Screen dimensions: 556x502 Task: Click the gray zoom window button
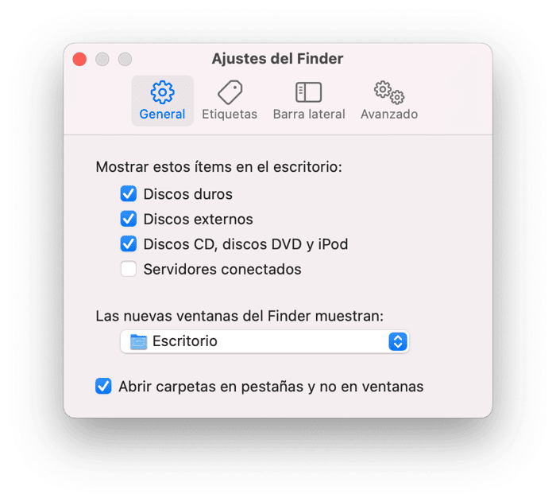(125, 59)
